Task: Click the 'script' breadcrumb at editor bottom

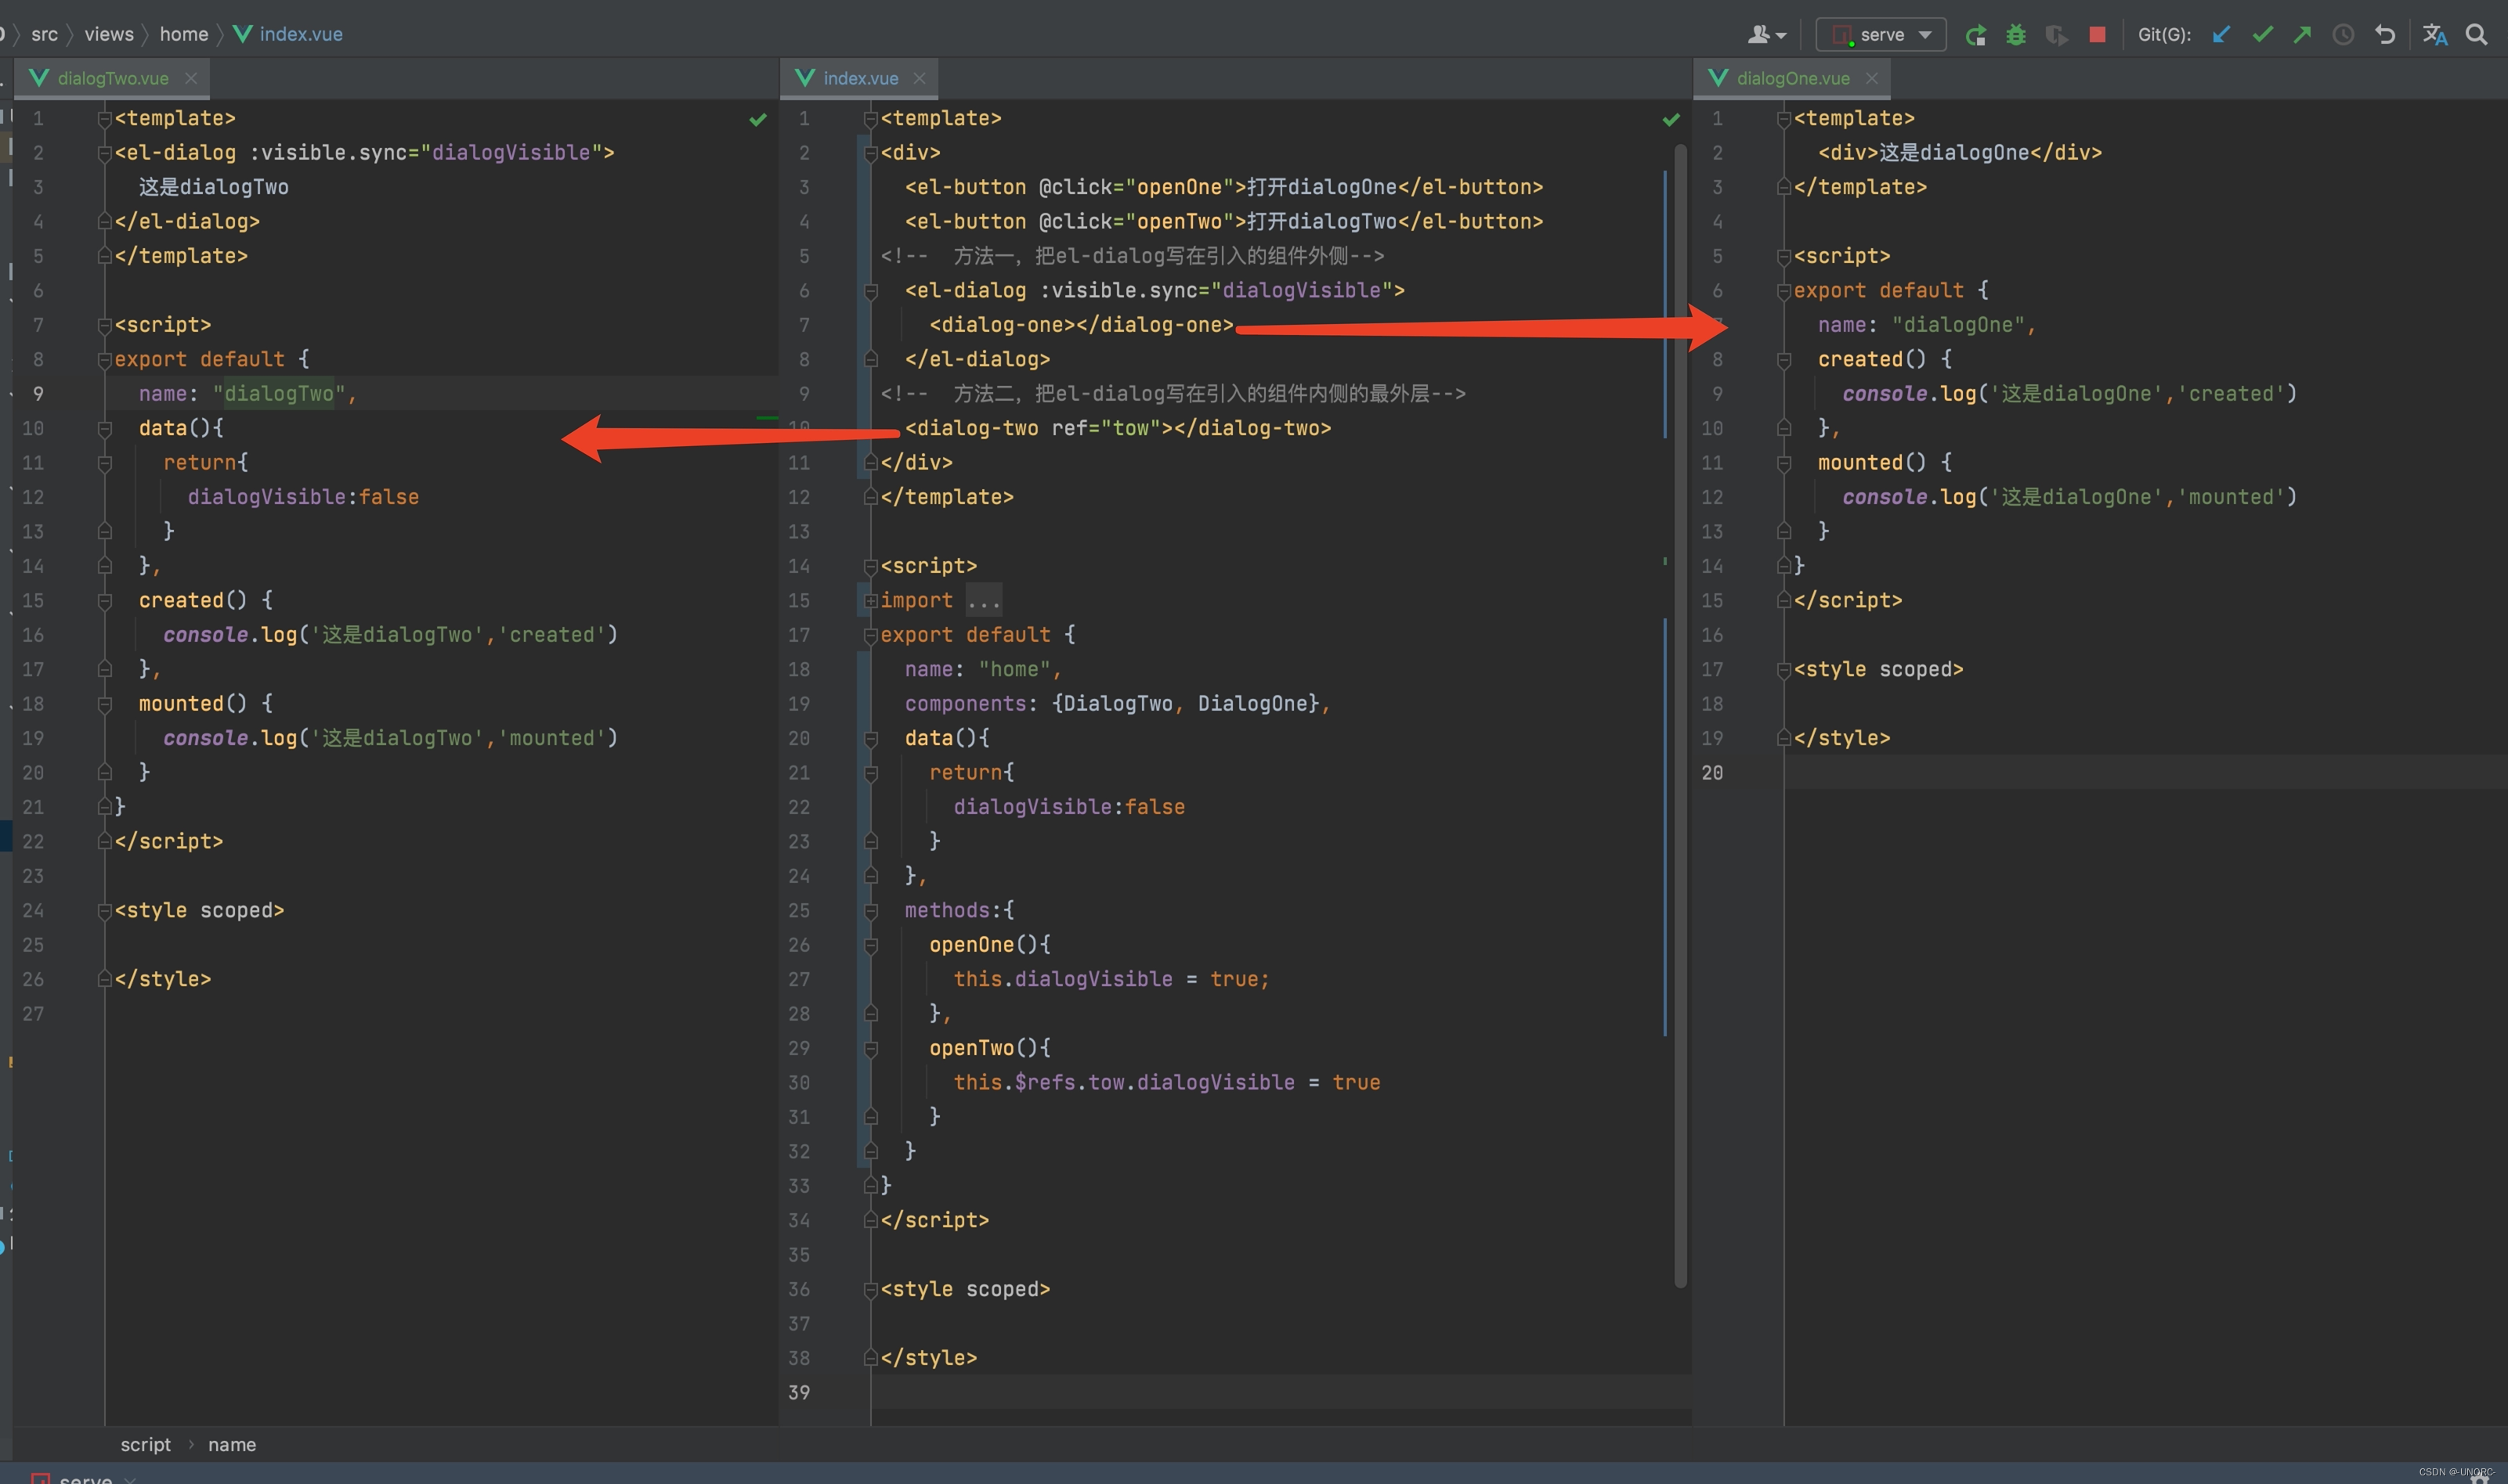Action: [145, 1444]
